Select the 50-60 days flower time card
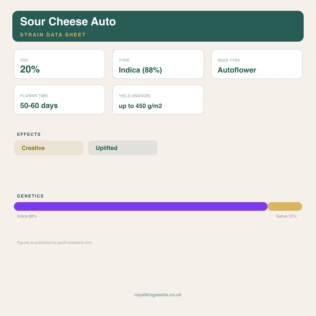This screenshot has width=316, height=316. click(x=60, y=100)
